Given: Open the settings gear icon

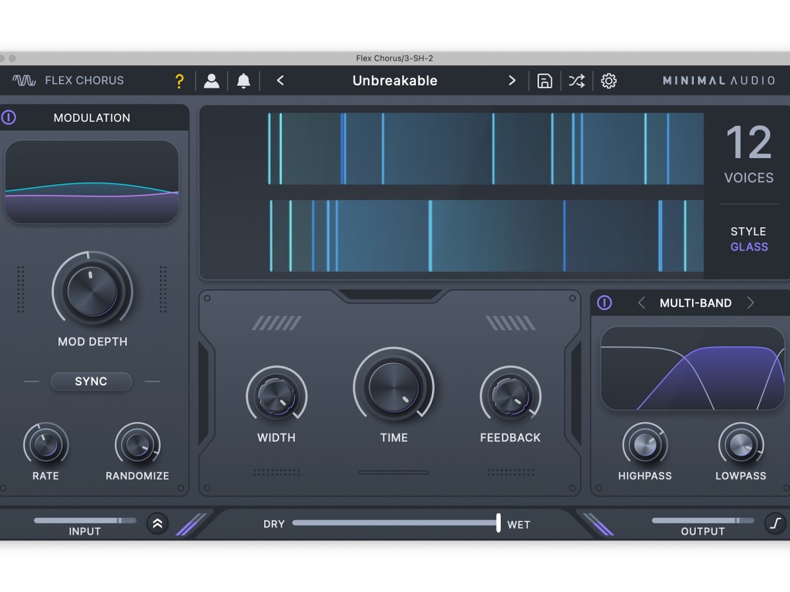Looking at the screenshot, I should (609, 81).
